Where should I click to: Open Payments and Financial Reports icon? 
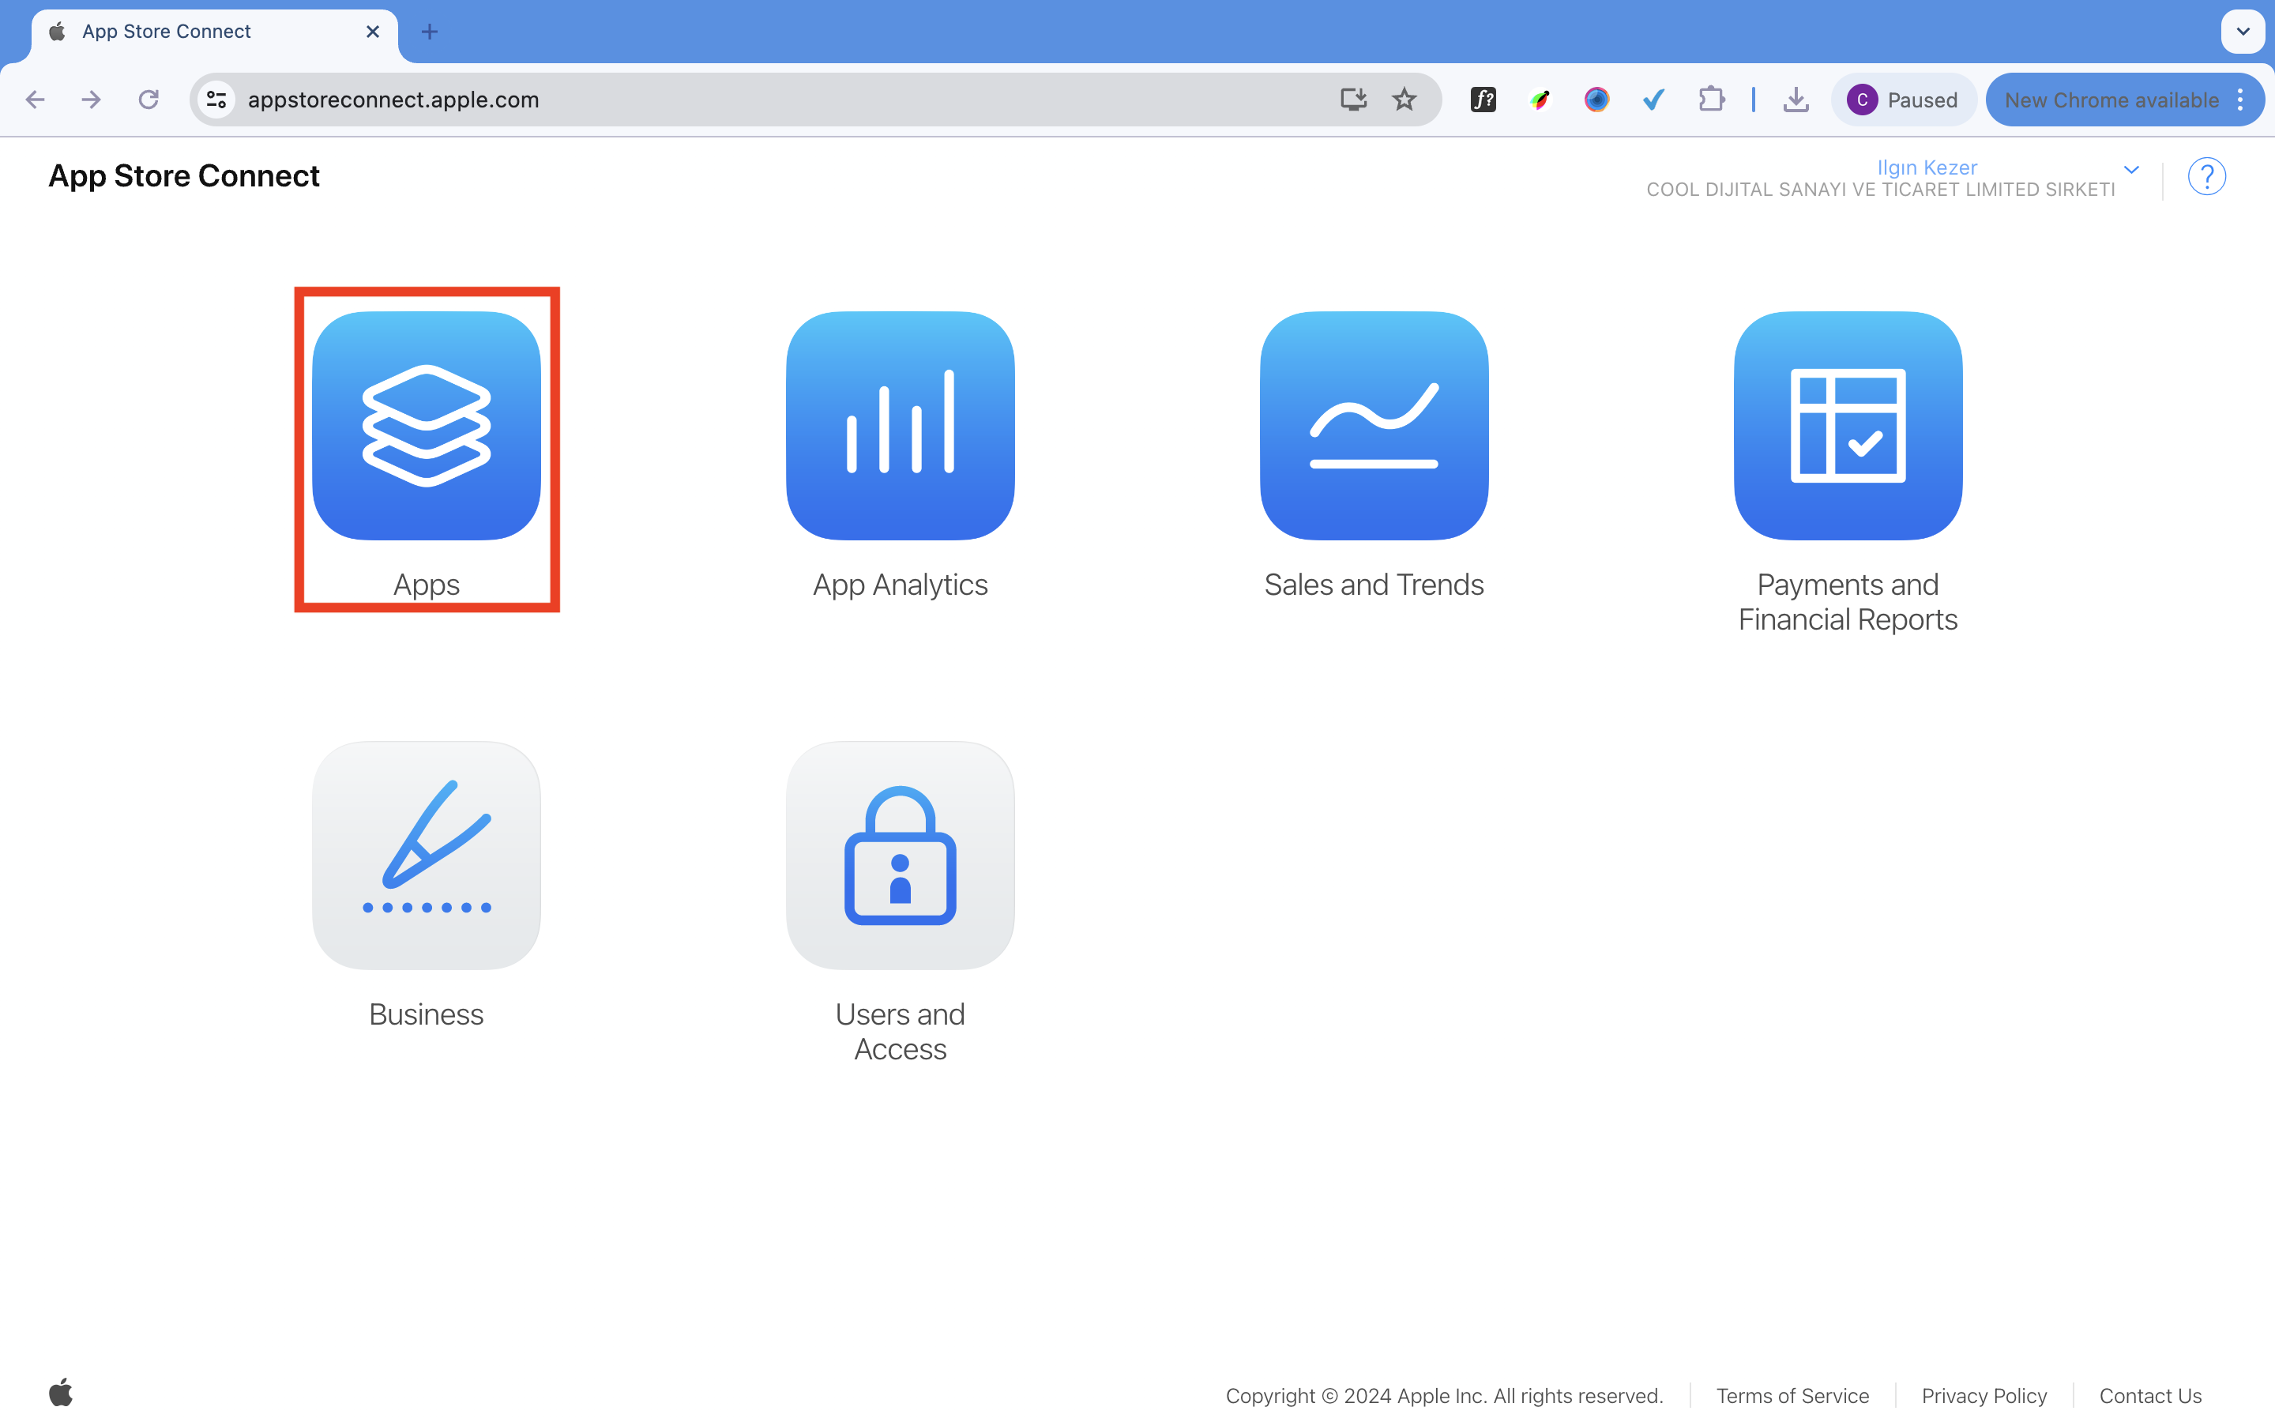1848,426
